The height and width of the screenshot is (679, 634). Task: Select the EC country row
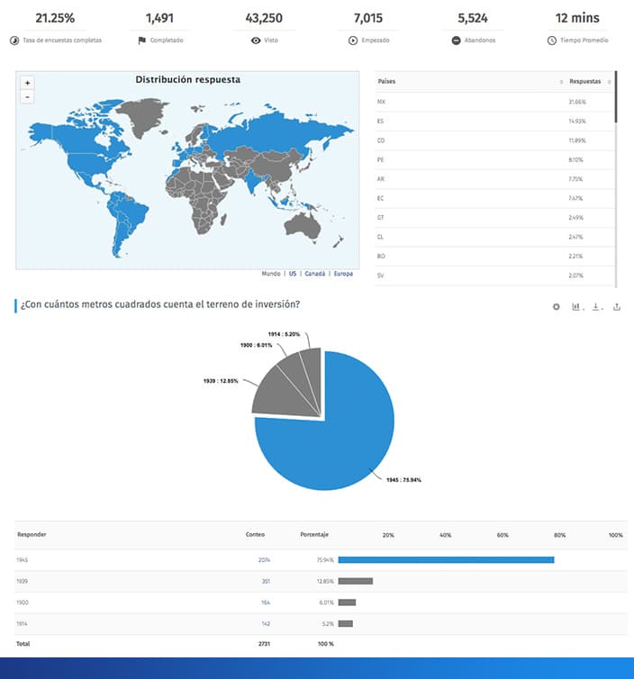[494, 198]
